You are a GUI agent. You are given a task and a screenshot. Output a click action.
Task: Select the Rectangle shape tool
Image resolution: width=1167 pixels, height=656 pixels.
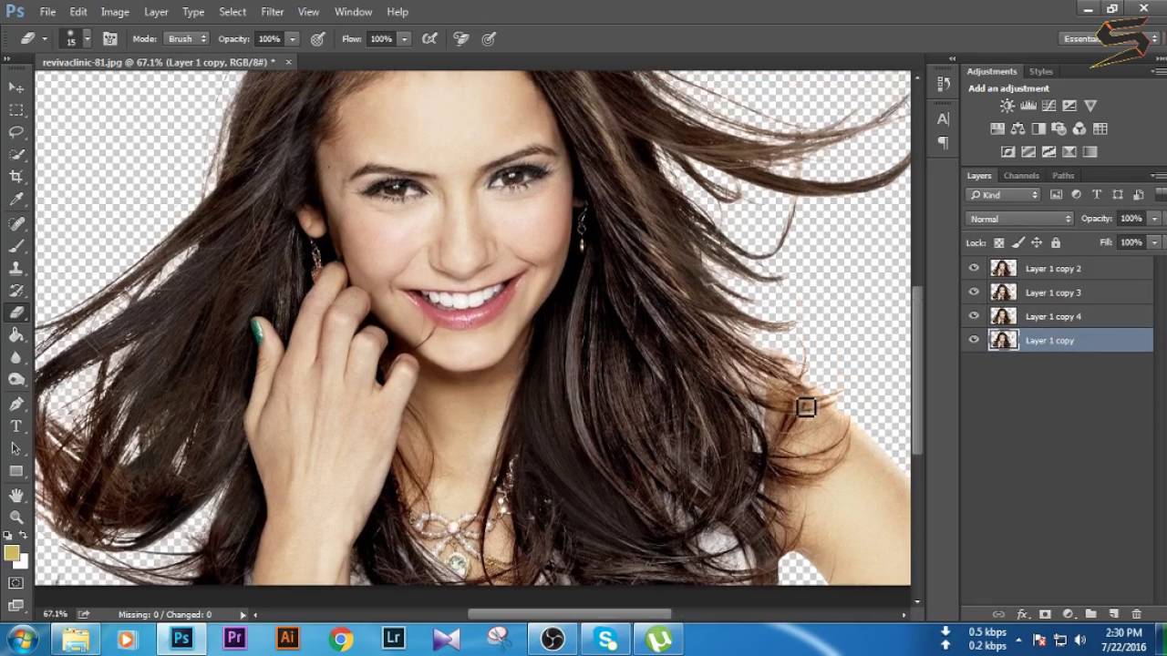16,471
